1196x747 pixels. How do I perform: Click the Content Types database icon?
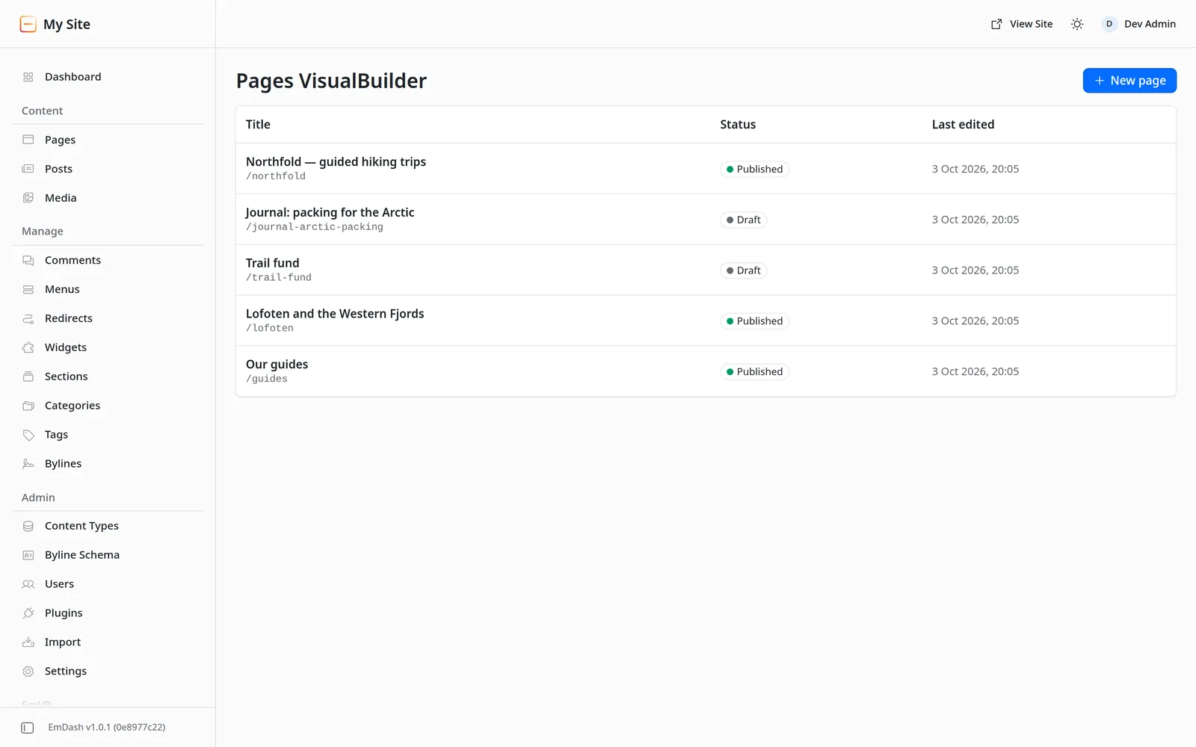point(28,526)
